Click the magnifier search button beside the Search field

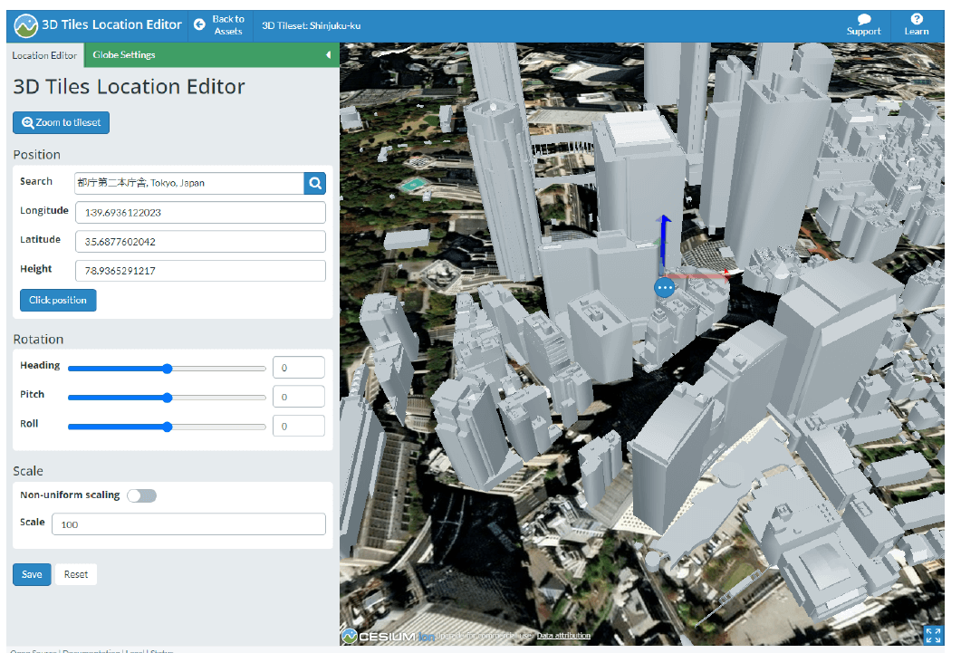(315, 183)
